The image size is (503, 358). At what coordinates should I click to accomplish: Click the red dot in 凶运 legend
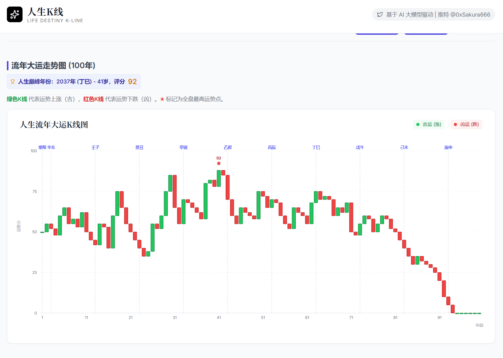(455, 124)
